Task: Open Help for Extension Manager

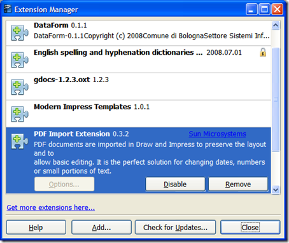Action: pos(36,227)
